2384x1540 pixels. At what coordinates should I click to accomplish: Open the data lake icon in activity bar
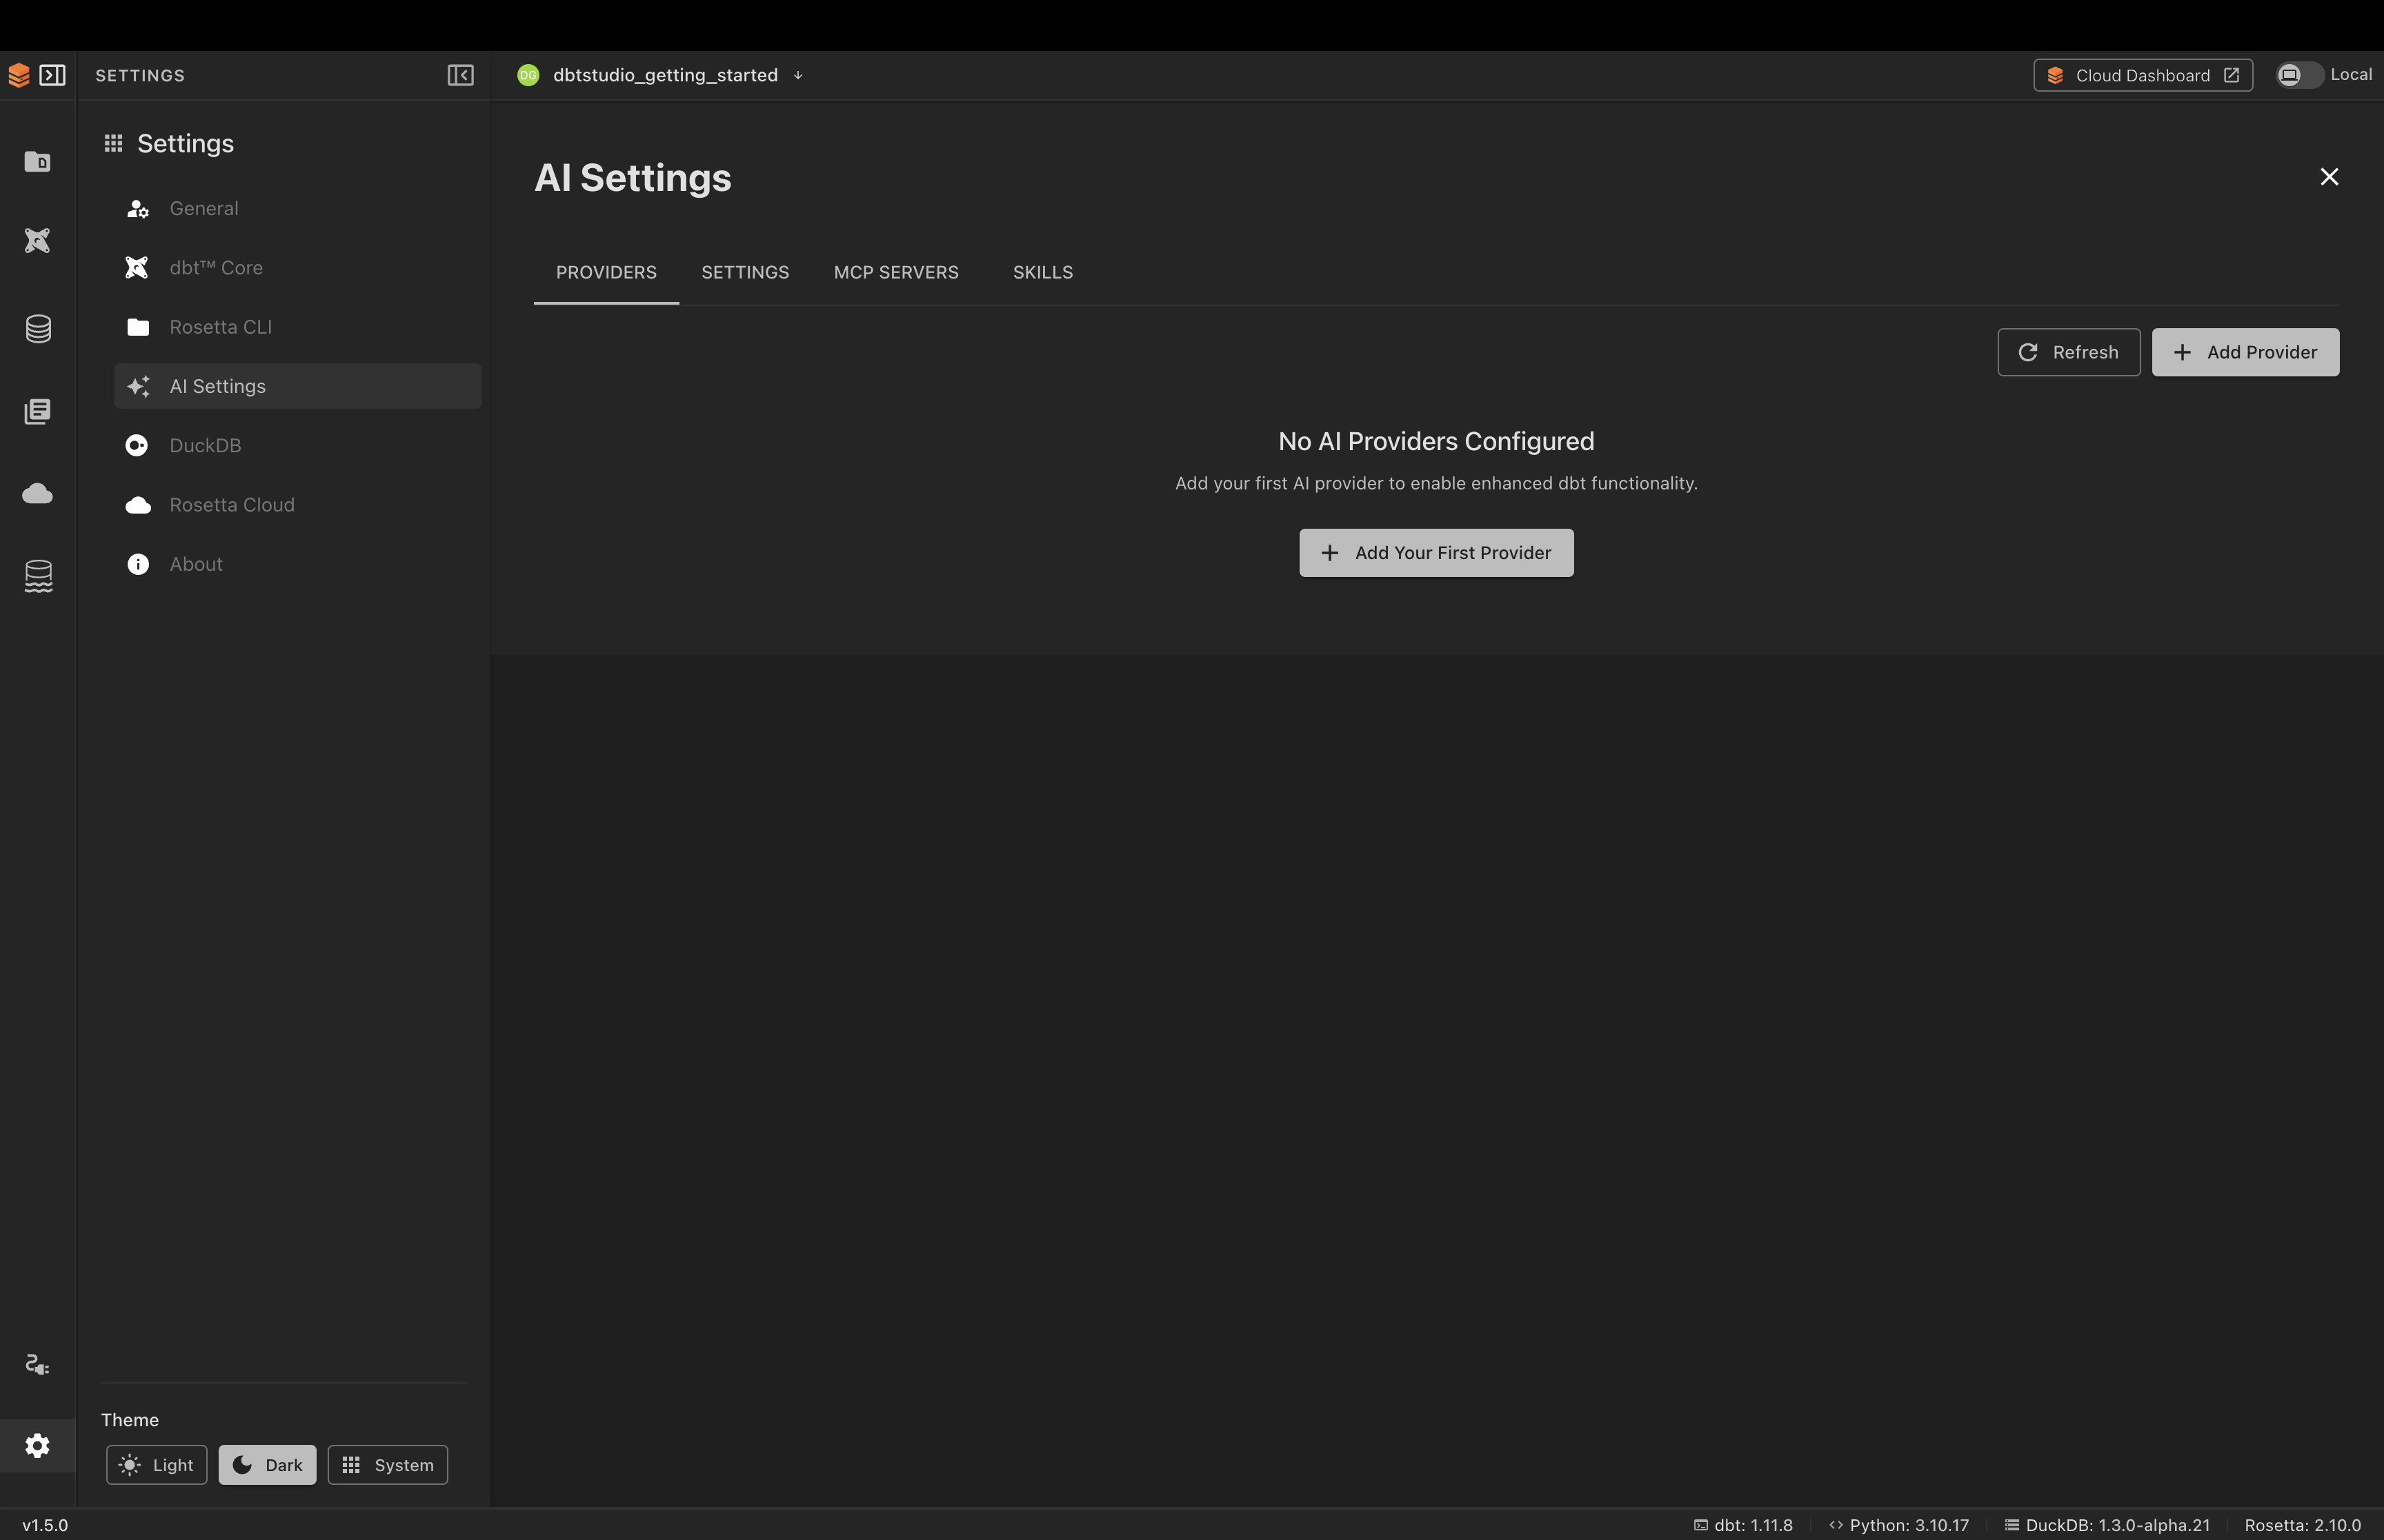[x=38, y=576]
